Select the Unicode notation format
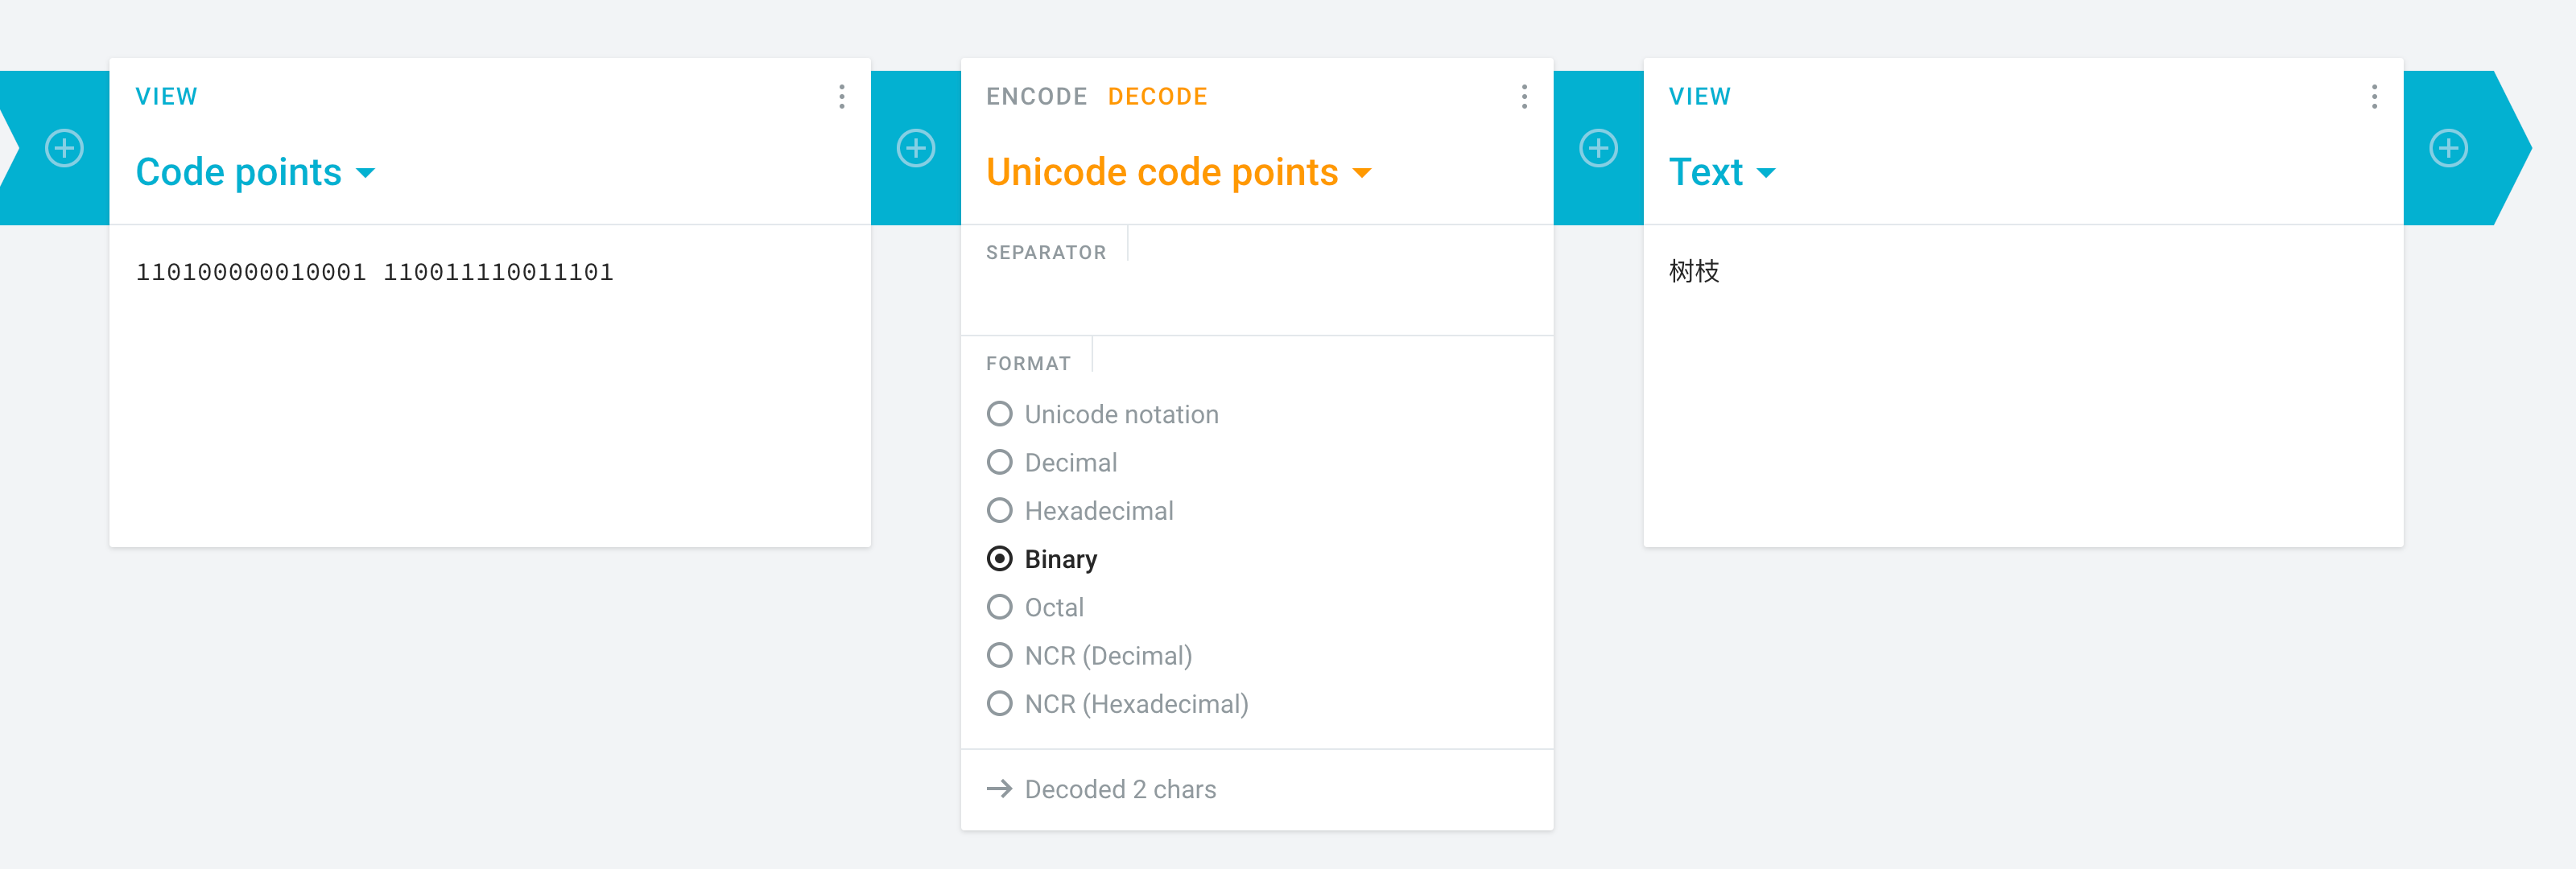The width and height of the screenshot is (2576, 869). pos(1102,414)
